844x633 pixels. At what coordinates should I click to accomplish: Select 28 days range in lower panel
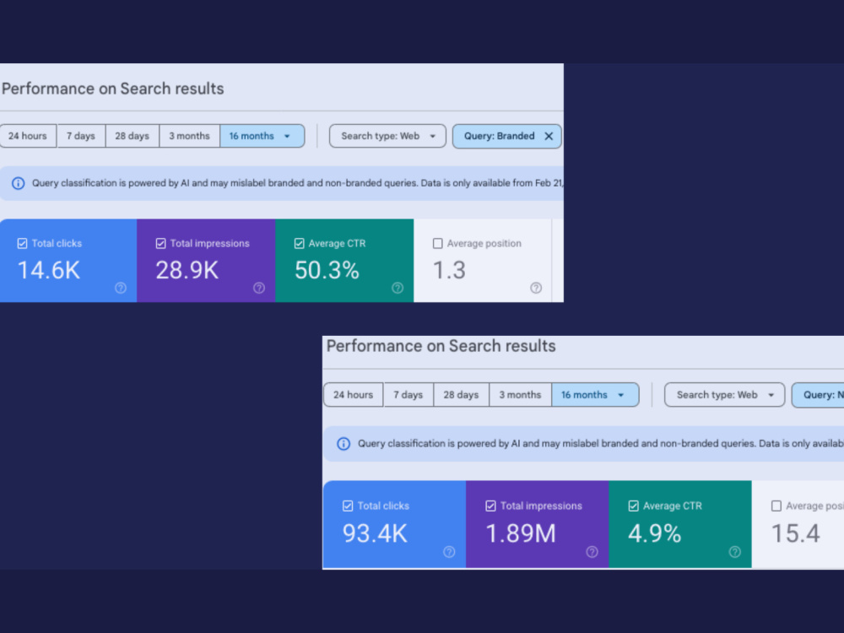pos(462,395)
